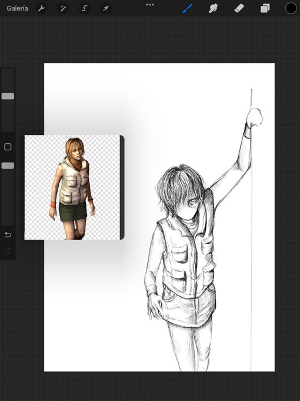Viewport: 300px width, 401px height.
Task: Activate the Transform arrow tool
Action: click(106, 9)
